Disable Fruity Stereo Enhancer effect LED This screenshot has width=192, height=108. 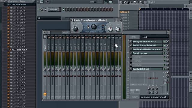(x=165, y=45)
